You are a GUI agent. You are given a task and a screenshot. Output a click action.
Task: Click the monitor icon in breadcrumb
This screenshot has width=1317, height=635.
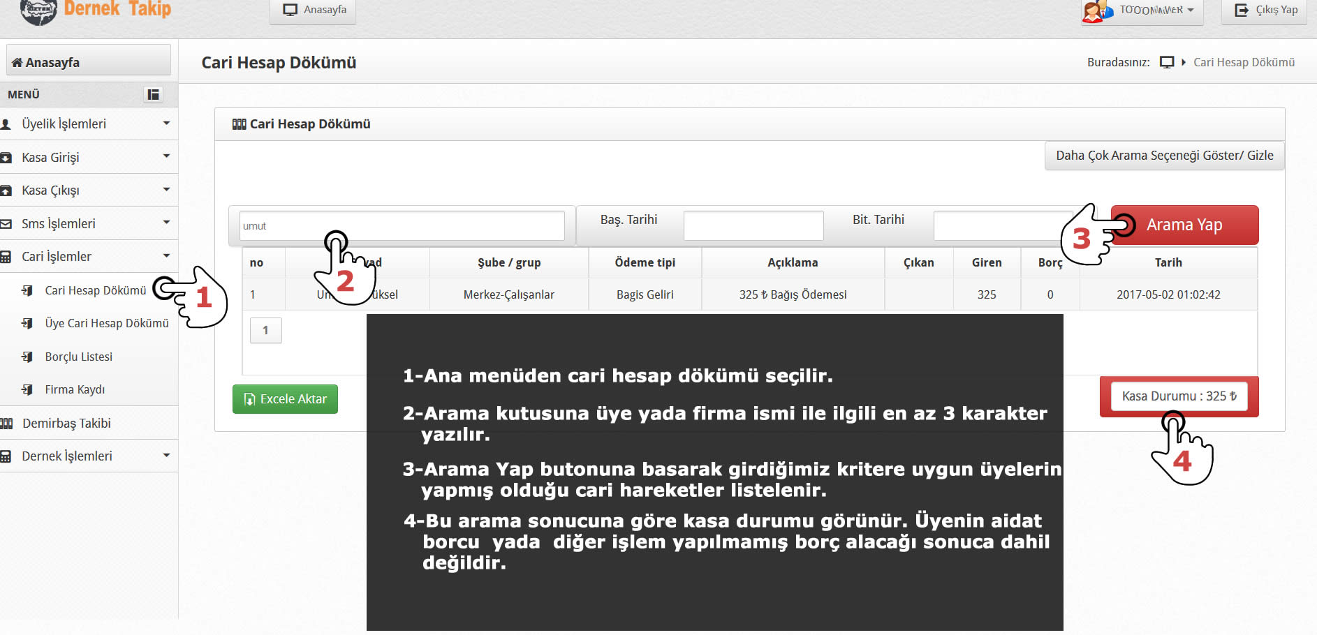click(x=1167, y=62)
